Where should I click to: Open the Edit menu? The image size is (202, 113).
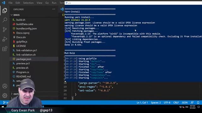[x=18, y=3]
